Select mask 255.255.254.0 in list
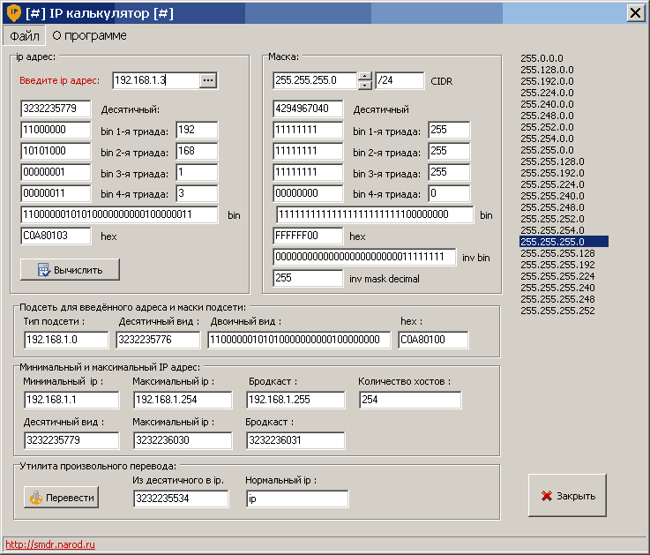The height and width of the screenshot is (555, 650). (552, 230)
